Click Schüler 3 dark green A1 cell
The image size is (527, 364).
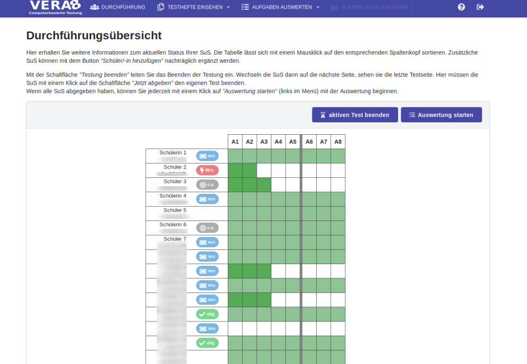[235, 184]
